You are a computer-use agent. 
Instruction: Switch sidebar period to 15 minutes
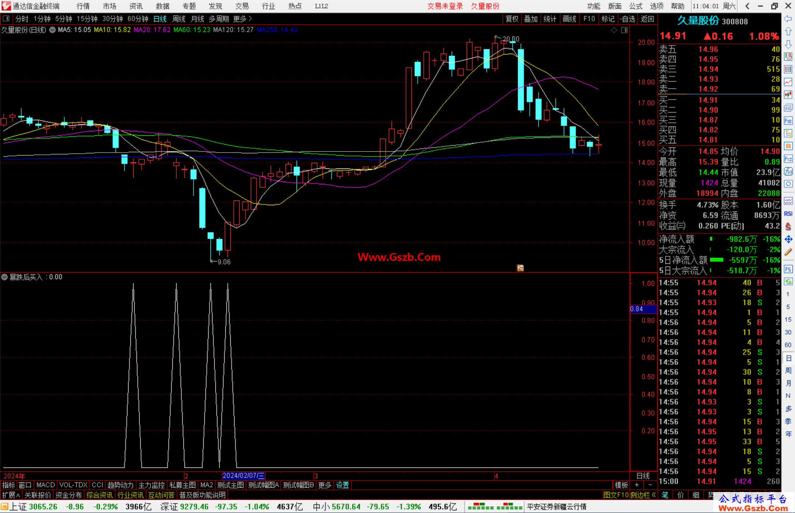[x=788, y=320]
